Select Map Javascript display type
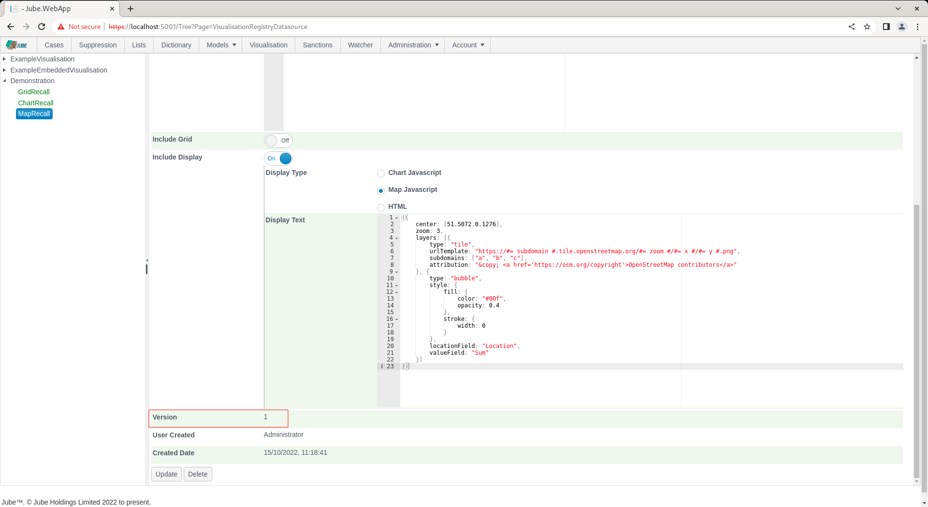Image resolution: width=928 pixels, height=507 pixels. click(x=381, y=190)
